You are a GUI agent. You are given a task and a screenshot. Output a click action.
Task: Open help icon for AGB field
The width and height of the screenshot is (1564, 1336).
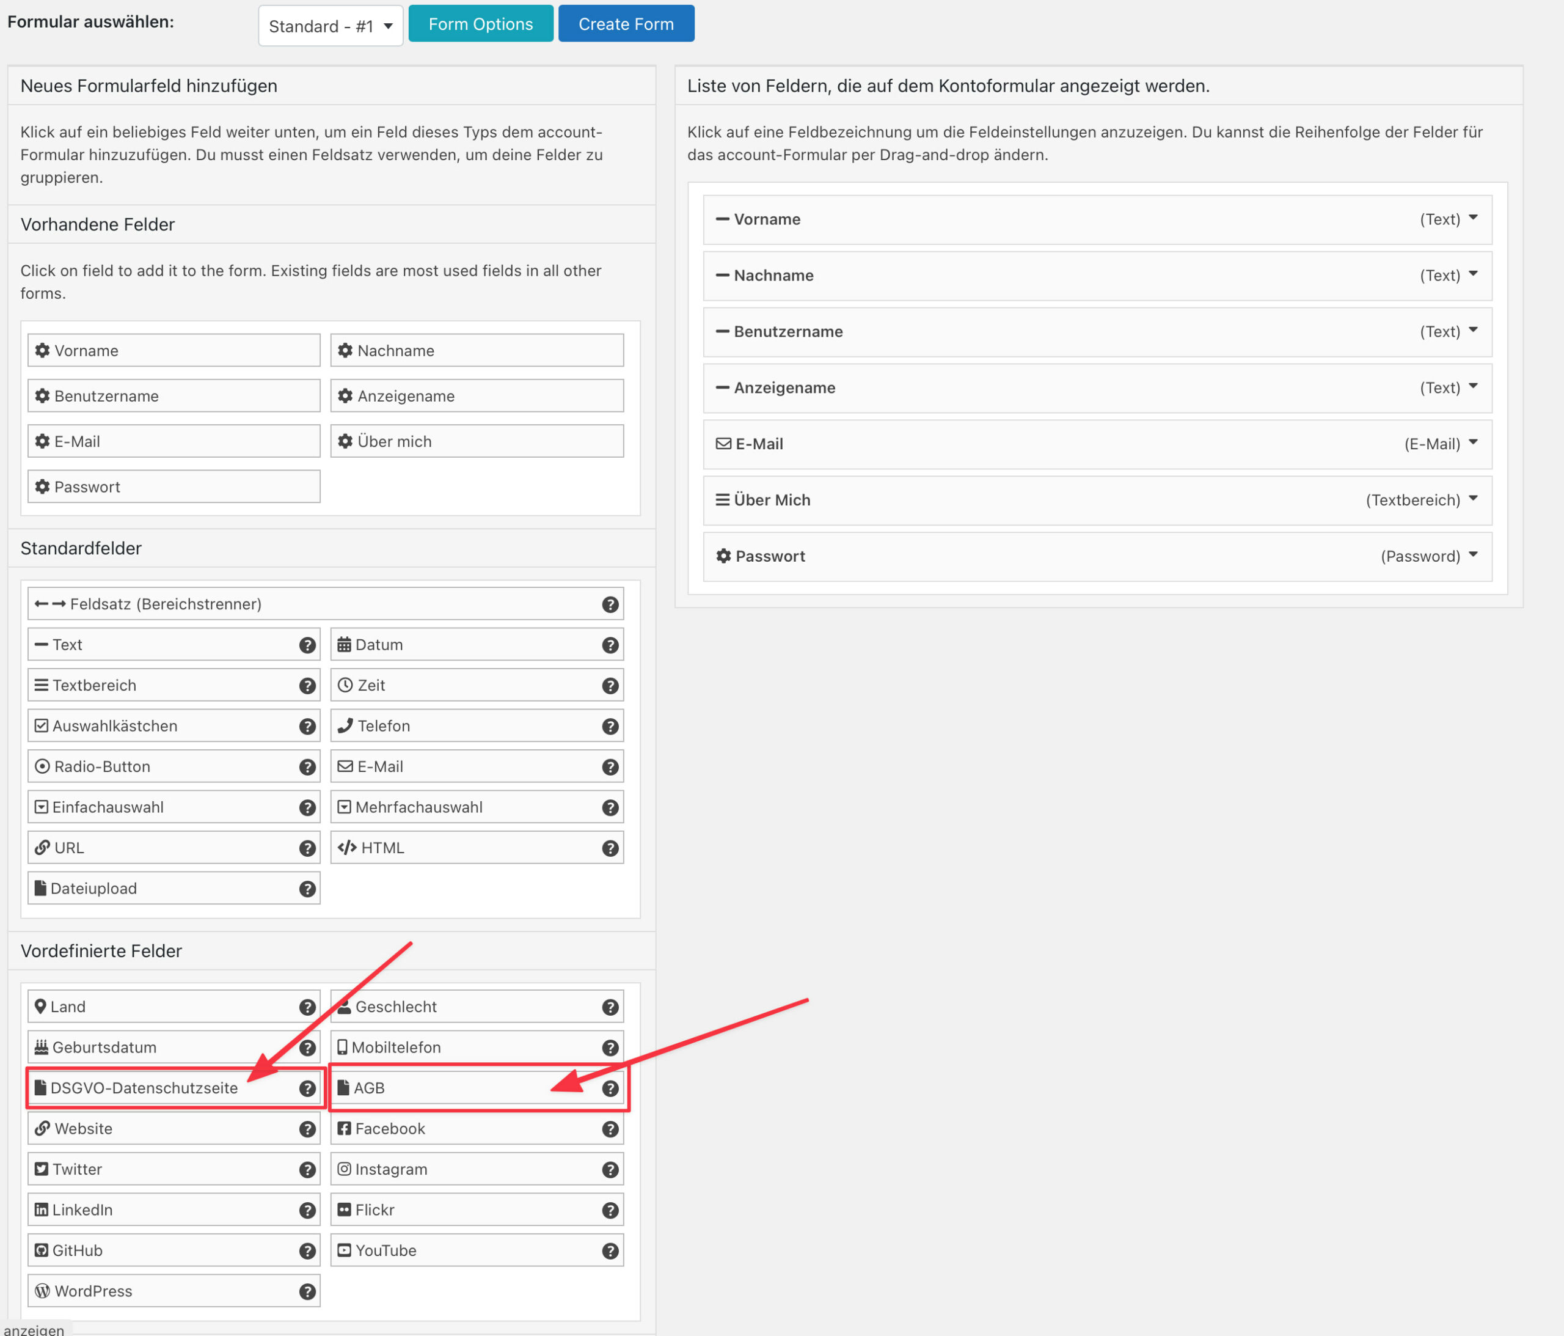click(x=611, y=1088)
